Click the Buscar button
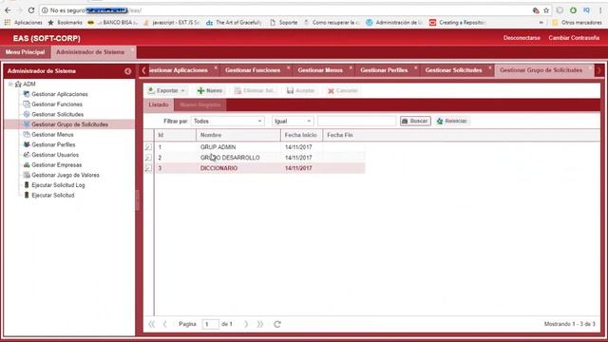 pyautogui.click(x=415, y=121)
